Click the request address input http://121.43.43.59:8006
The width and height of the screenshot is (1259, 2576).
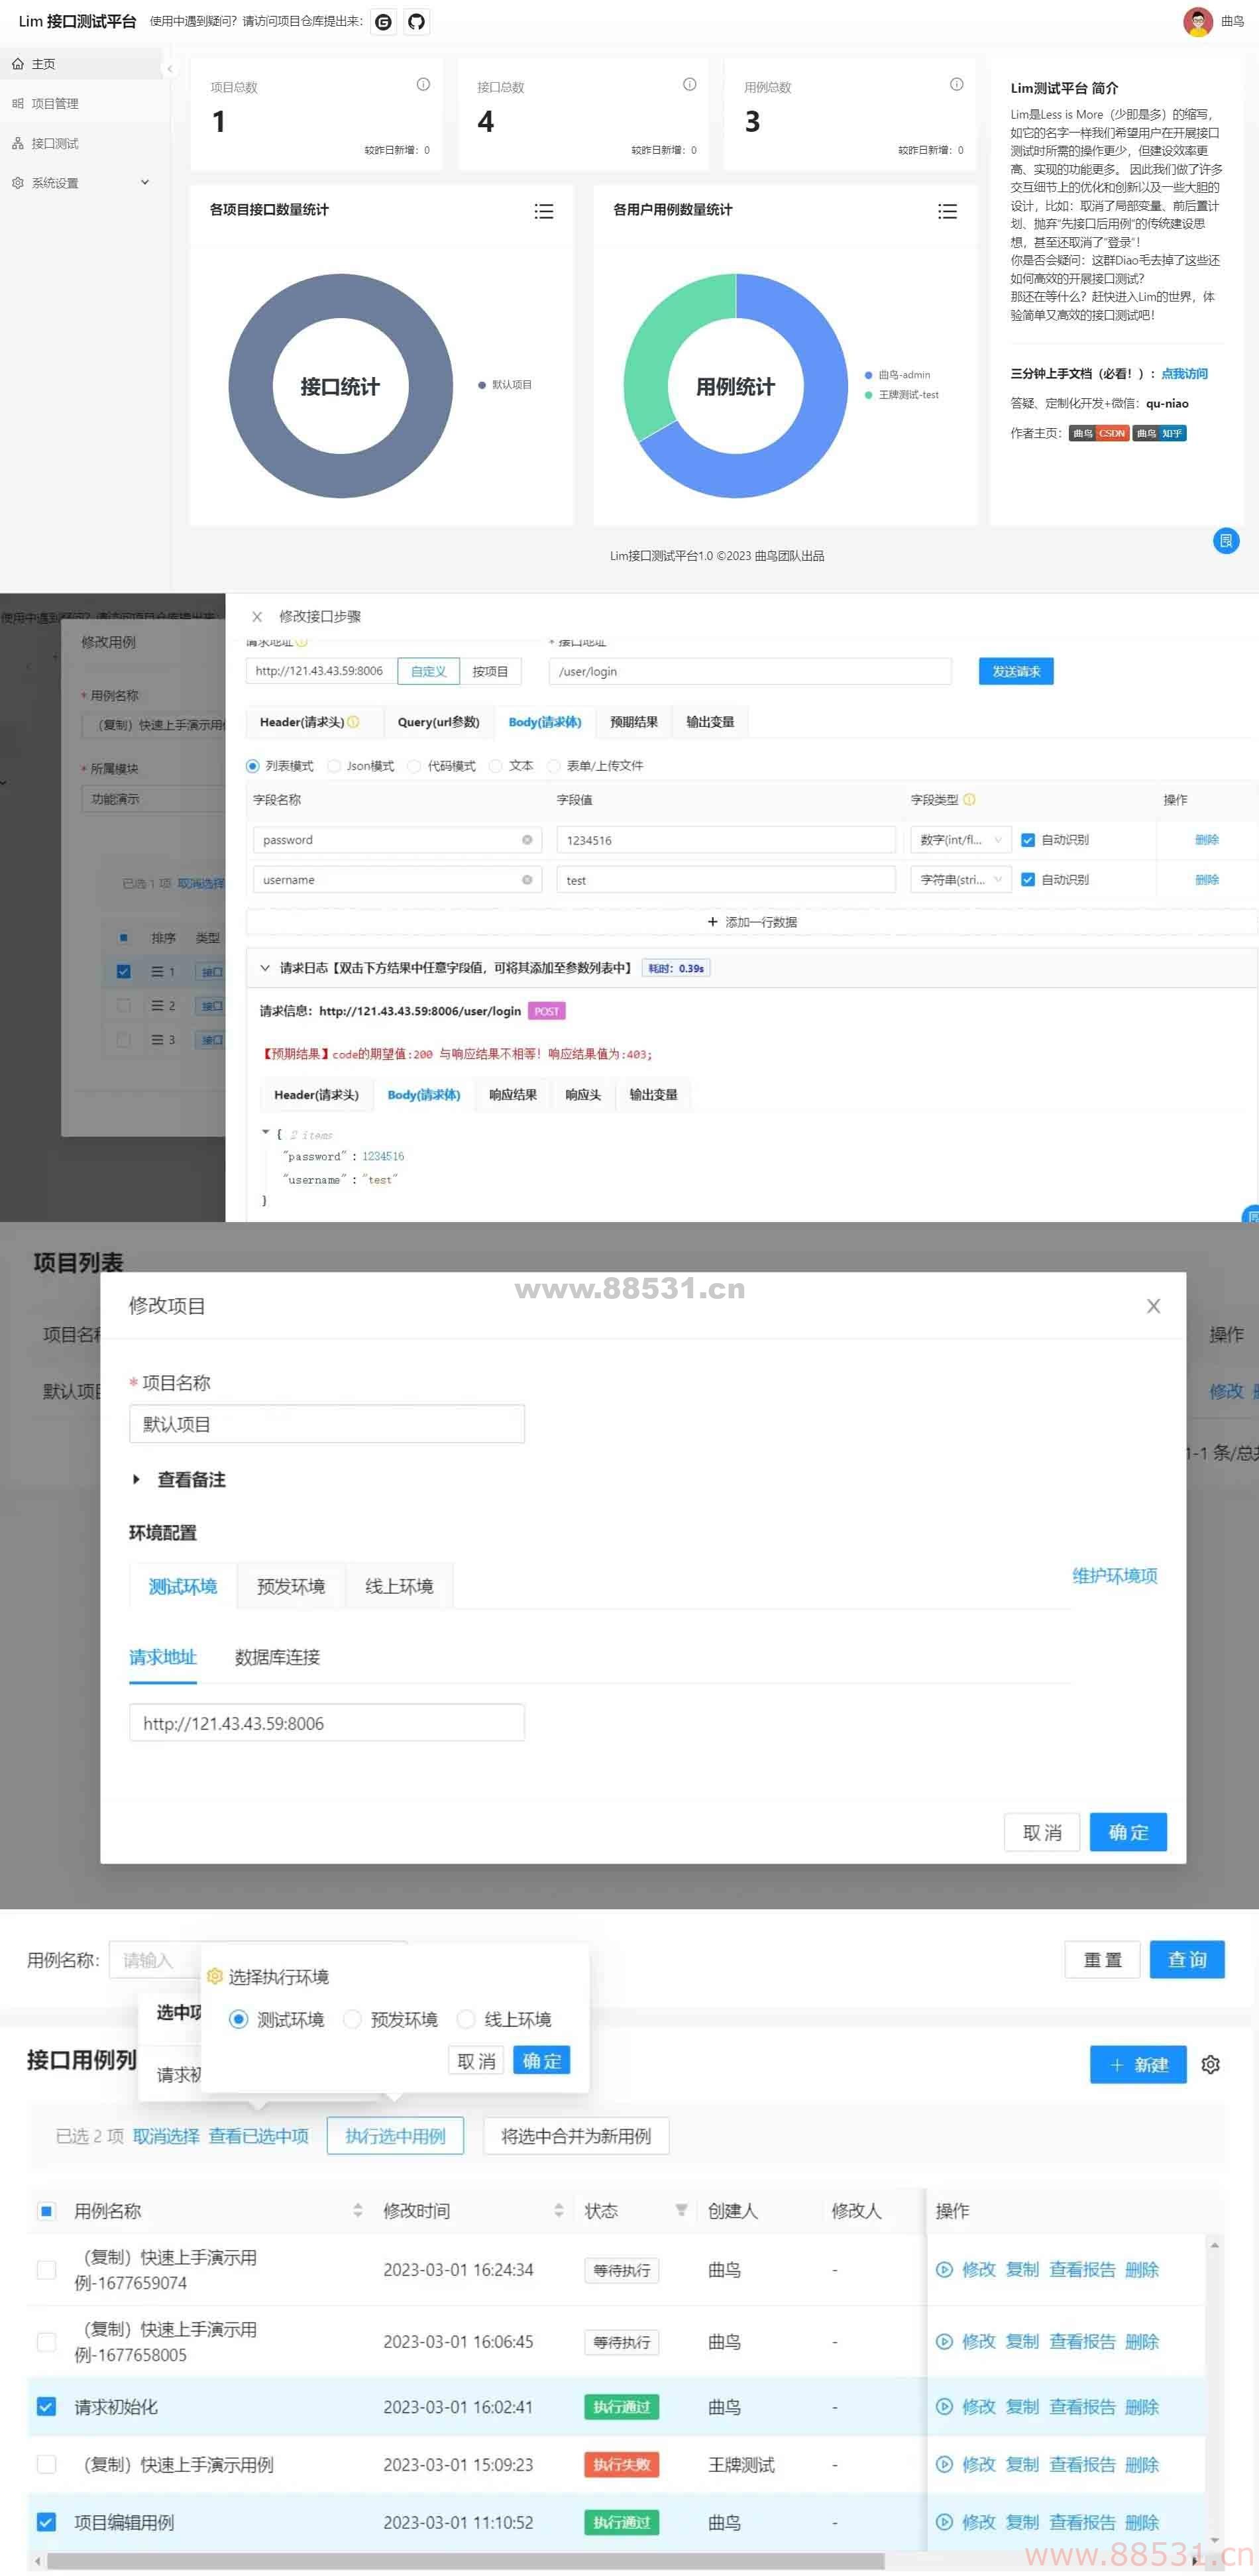[x=327, y=1723]
